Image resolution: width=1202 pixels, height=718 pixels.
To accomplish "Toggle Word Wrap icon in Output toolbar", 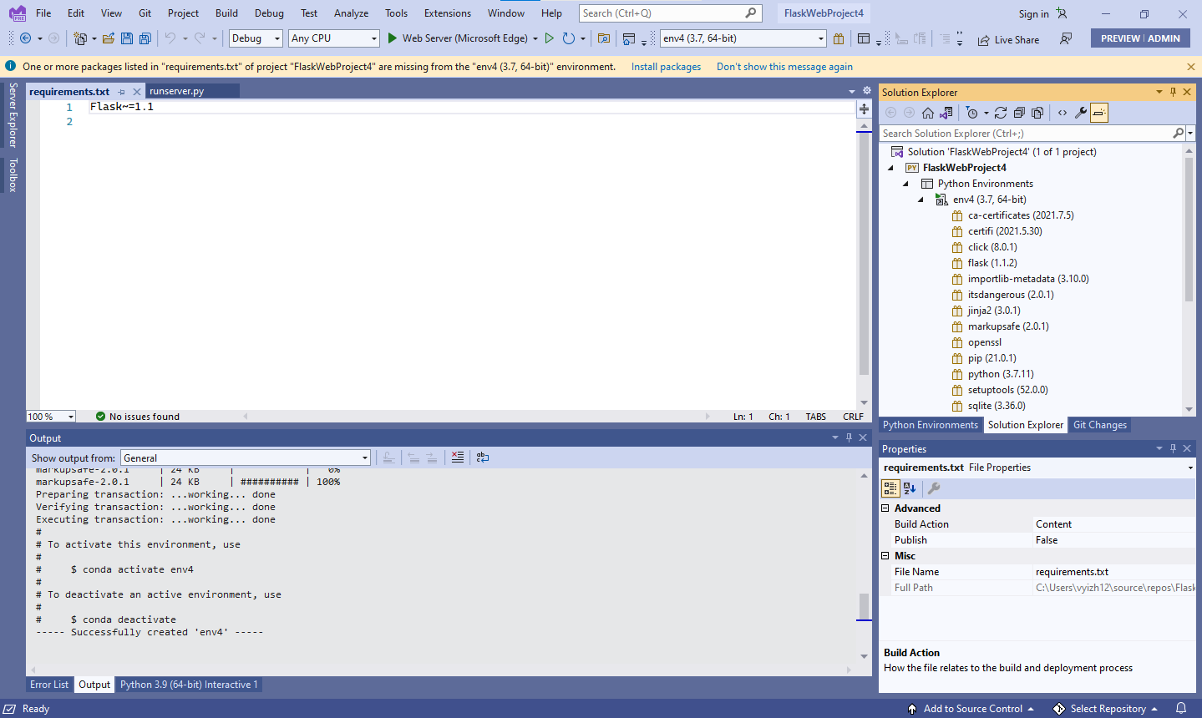I will [483, 458].
